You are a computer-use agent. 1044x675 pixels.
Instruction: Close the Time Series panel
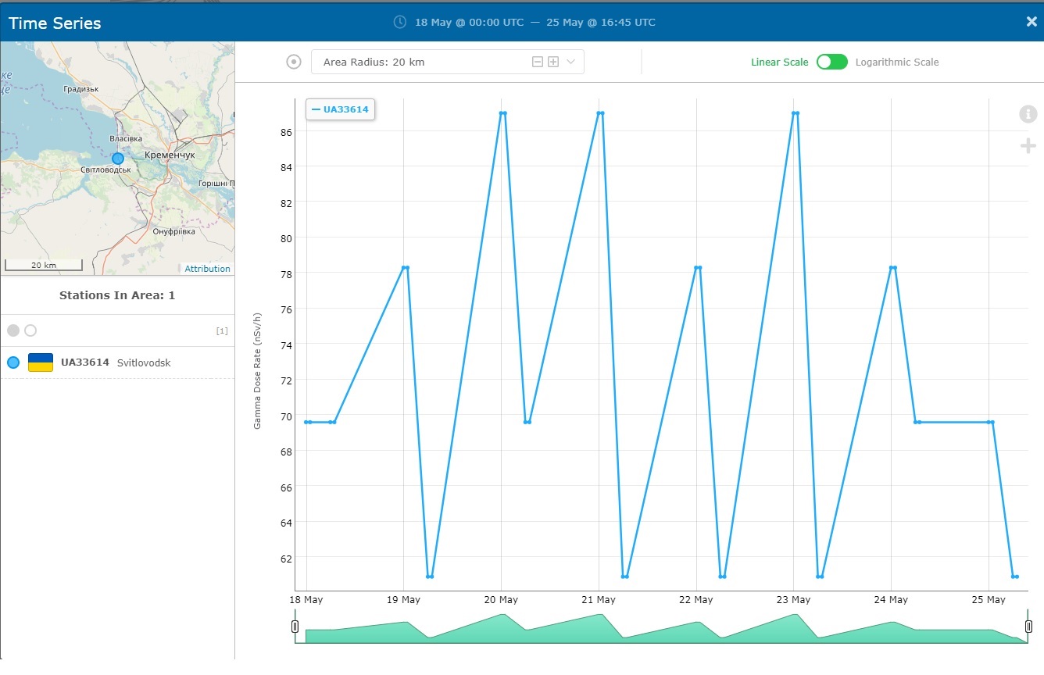point(1031,22)
